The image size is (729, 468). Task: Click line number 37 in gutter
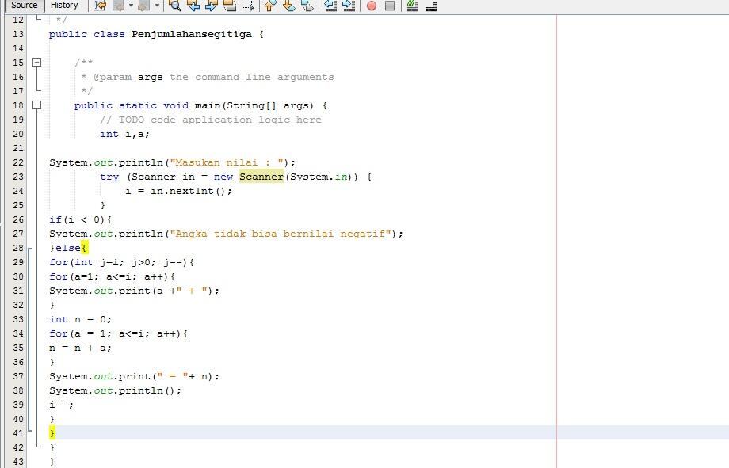(x=18, y=376)
